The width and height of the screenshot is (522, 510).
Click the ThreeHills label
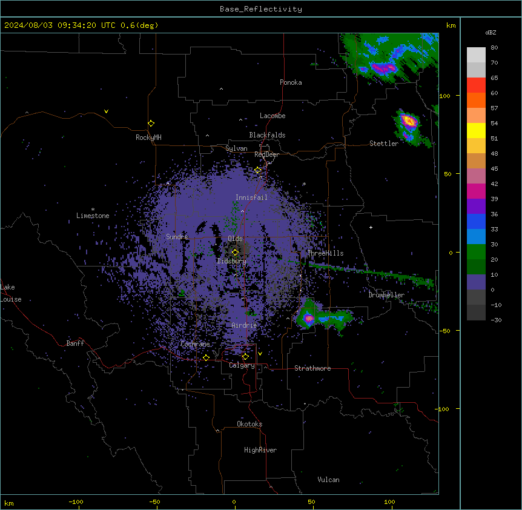tap(325, 253)
